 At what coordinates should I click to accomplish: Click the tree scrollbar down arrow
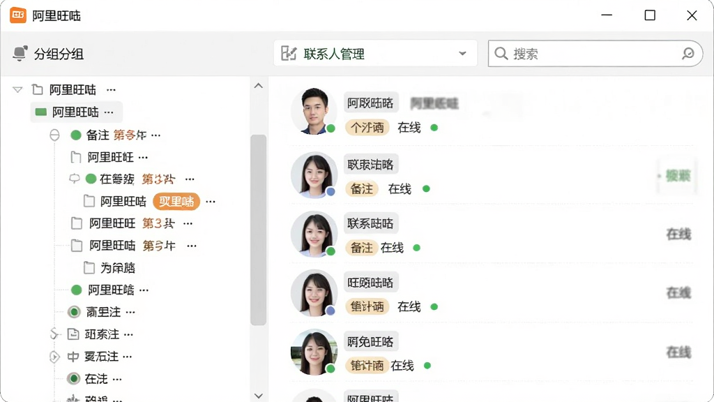(x=258, y=396)
